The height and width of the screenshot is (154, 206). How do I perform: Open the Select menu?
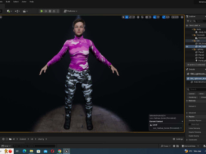click(x=16, y=2)
